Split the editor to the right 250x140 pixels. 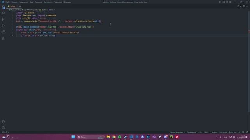(244, 6)
